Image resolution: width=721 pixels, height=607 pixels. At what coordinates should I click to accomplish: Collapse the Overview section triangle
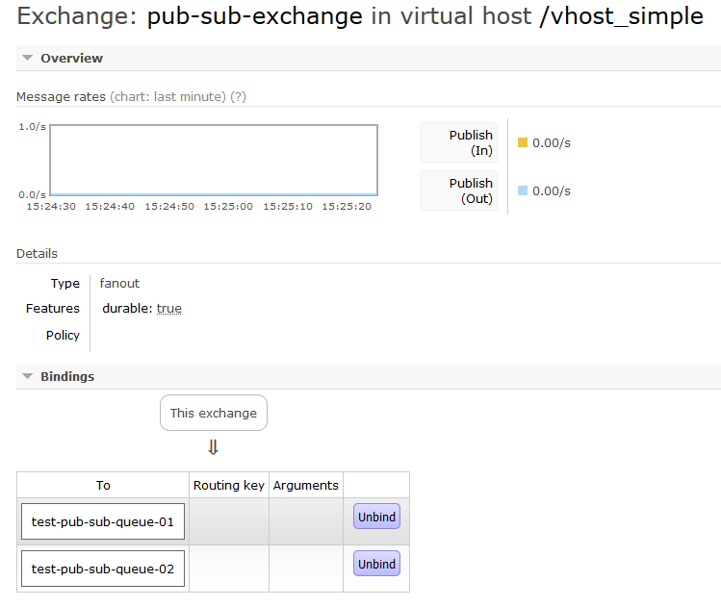coord(28,58)
